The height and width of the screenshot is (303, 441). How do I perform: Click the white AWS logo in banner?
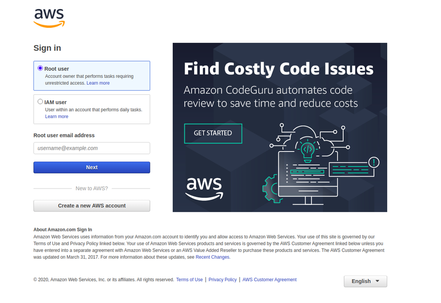[x=204, y=189]
